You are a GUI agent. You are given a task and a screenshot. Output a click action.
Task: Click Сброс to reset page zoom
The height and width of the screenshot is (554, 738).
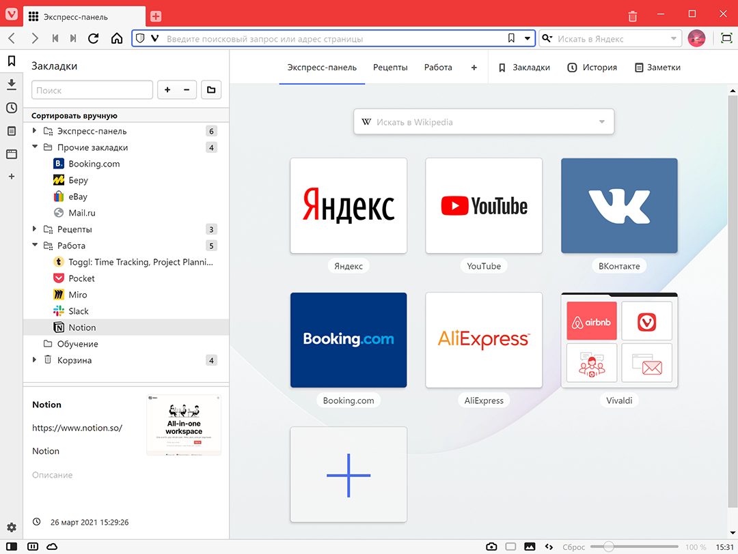pos(574,547)
